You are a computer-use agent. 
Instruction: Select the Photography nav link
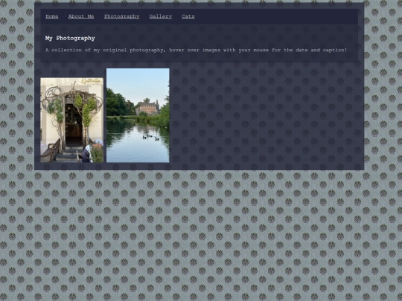tap(122, 16)
